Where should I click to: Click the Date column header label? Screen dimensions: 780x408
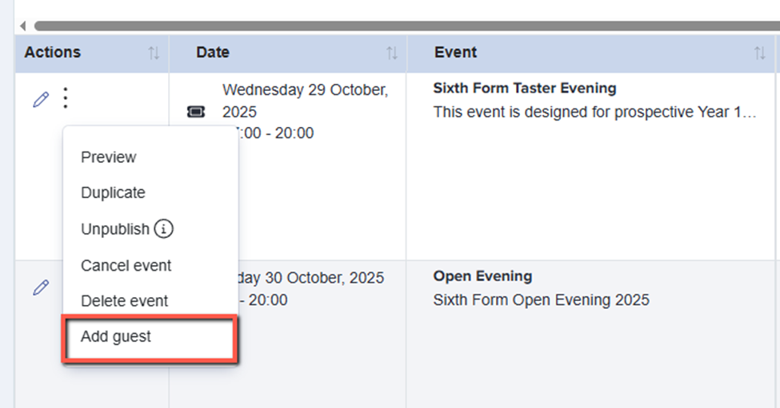point(213,53)
